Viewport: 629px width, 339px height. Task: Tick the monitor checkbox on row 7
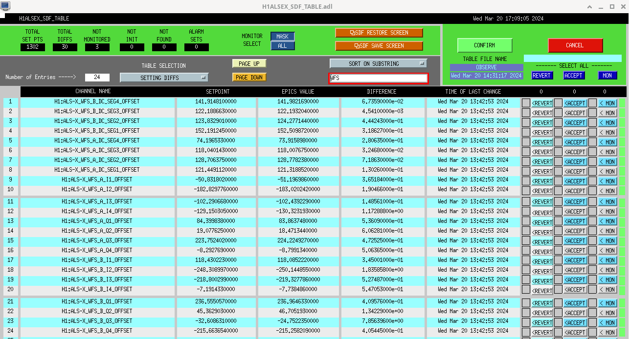point(592,161)
